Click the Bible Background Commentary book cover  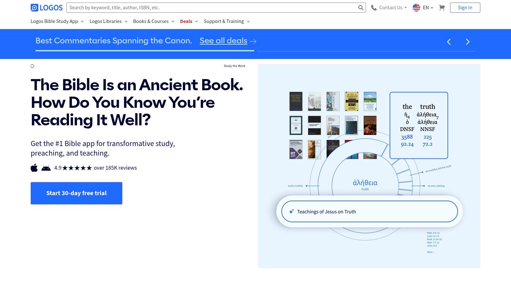click(x=351, y=101)
